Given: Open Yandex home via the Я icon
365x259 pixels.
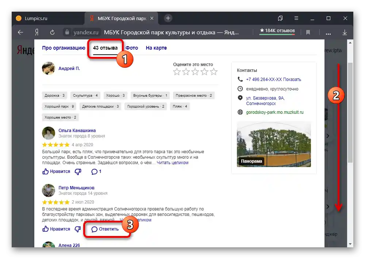Looking at the screenshot, I should pos(36,32).
